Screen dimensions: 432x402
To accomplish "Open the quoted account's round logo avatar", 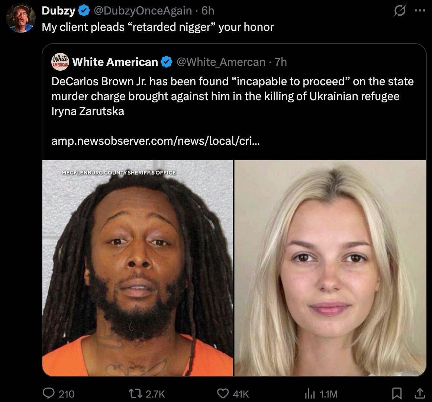I will [60, 62].
